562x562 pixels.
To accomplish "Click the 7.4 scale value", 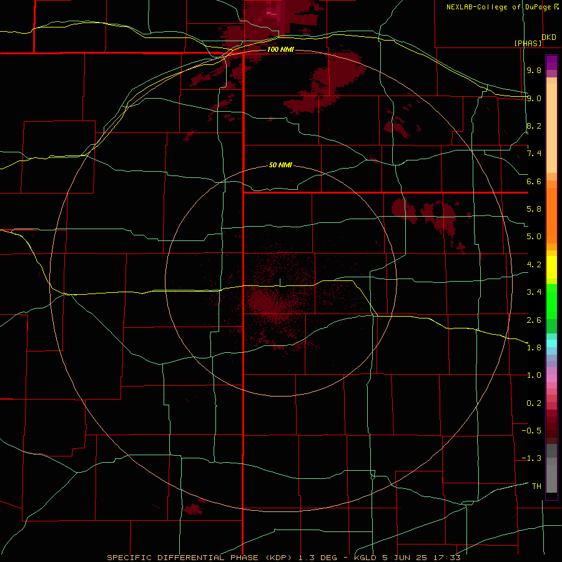I will coord(534,154).
